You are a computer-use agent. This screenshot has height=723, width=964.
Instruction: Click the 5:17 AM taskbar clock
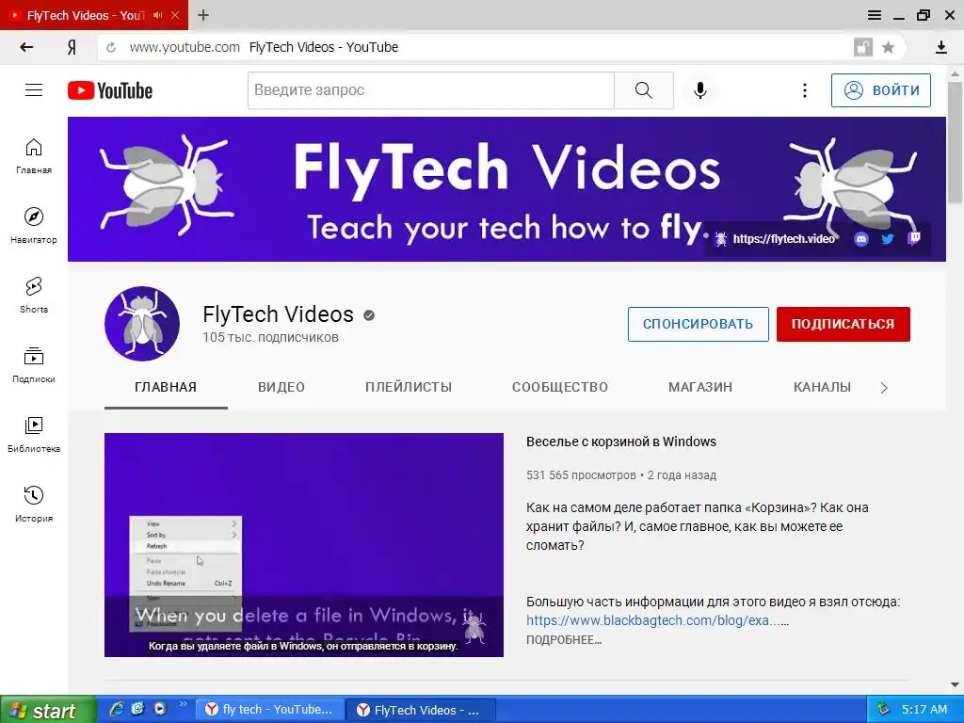[924, 710]
